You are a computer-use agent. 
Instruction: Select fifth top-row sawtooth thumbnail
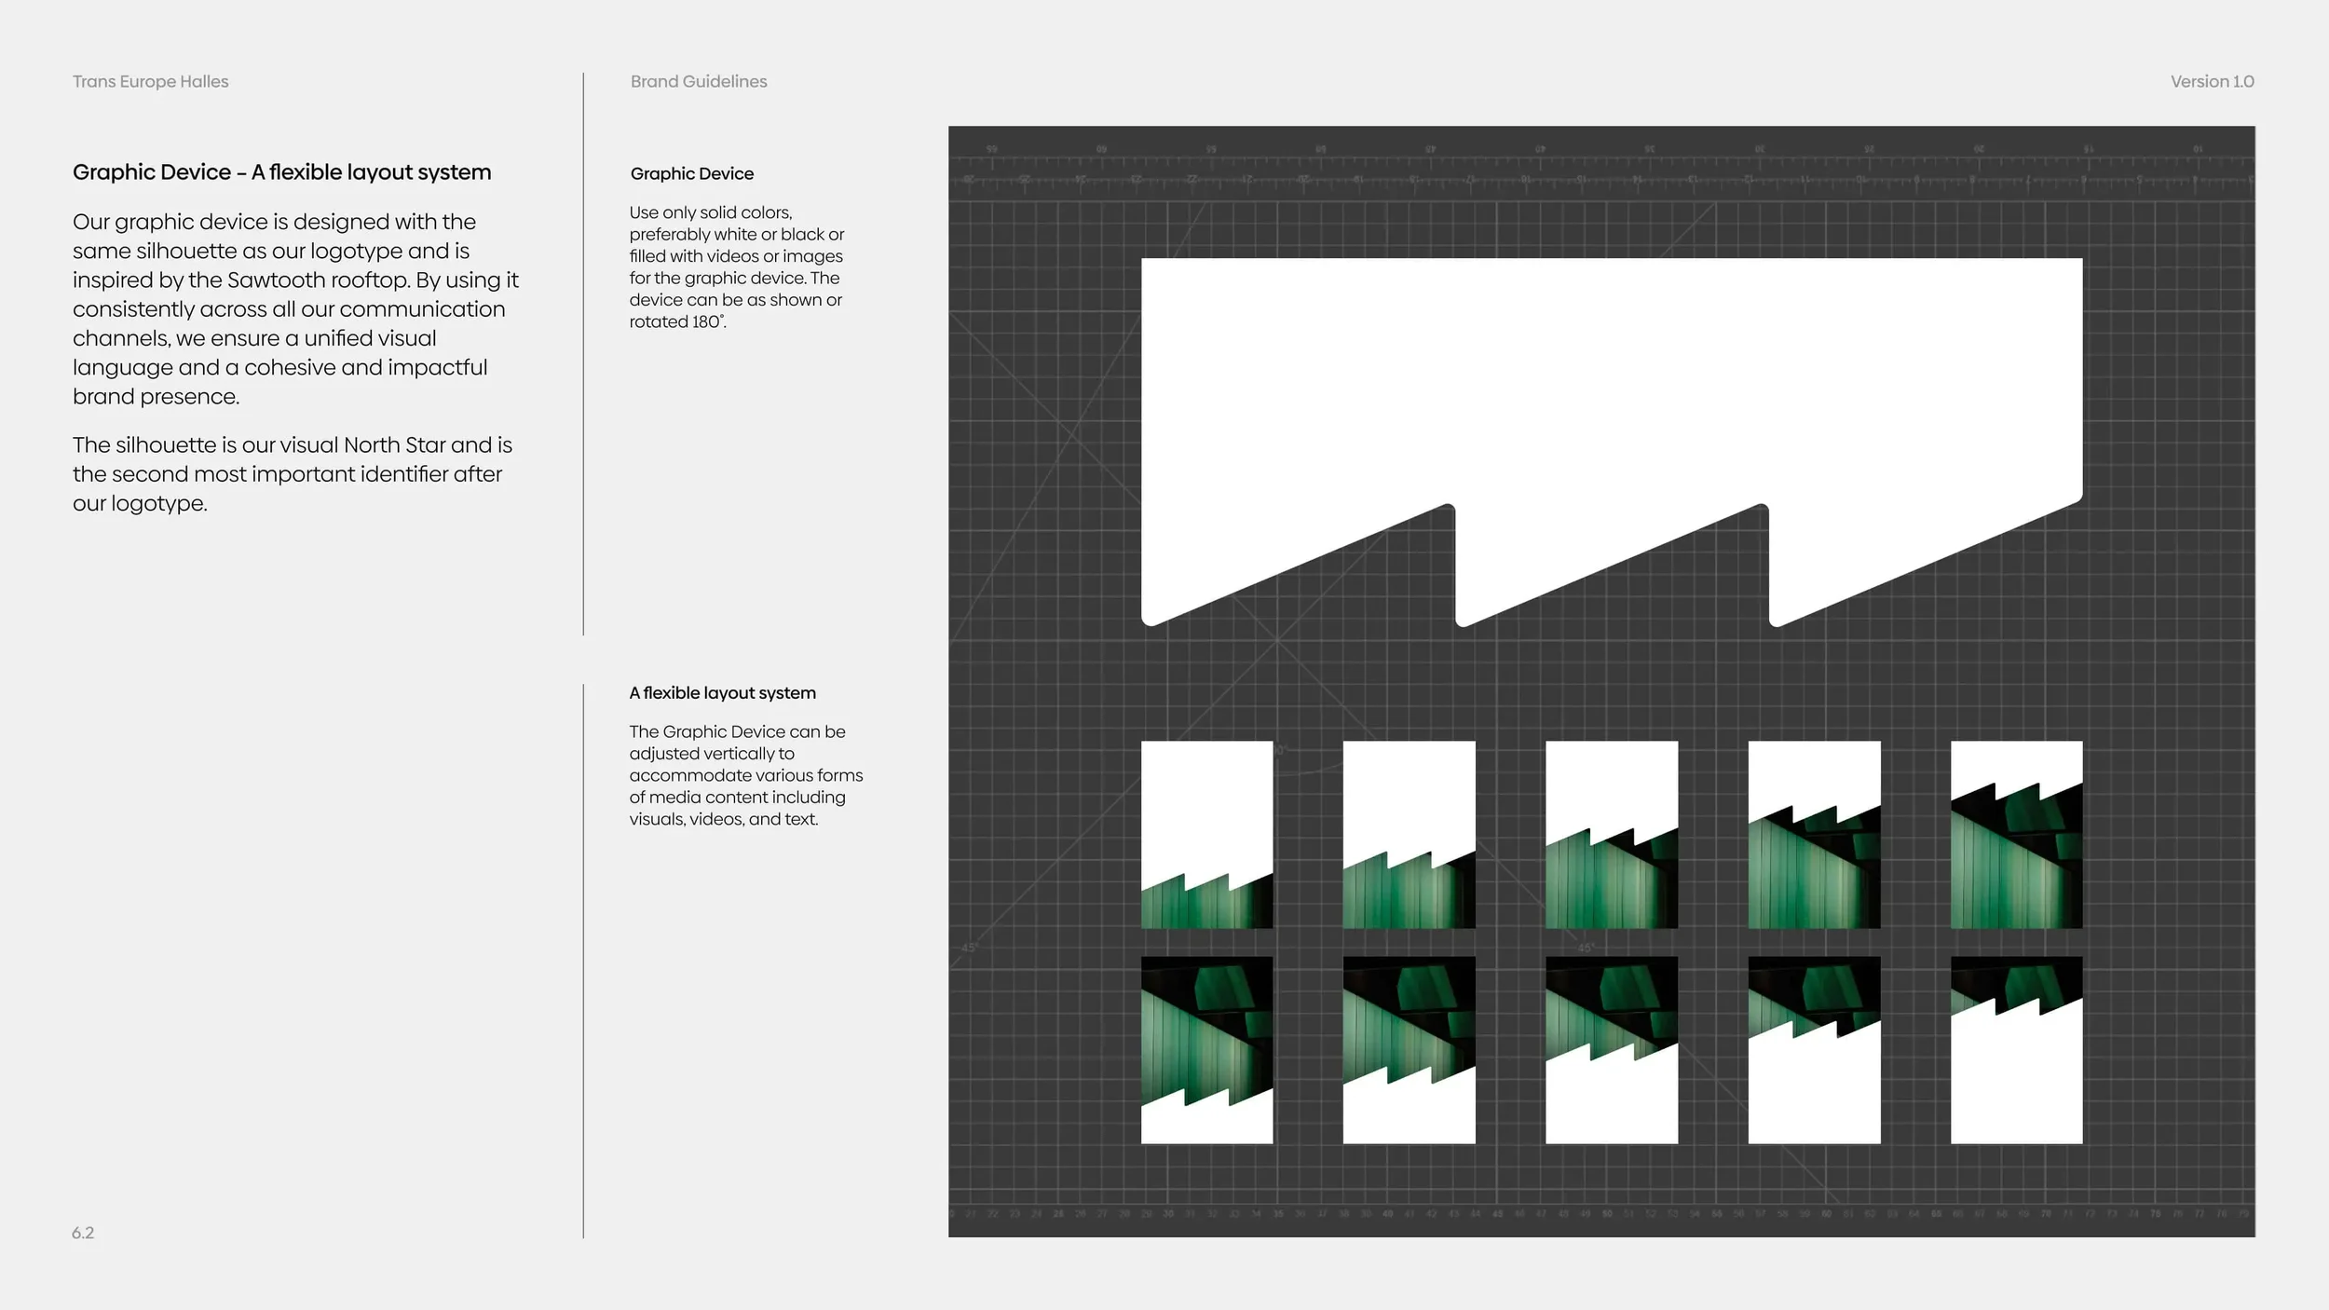(2016, 834)
